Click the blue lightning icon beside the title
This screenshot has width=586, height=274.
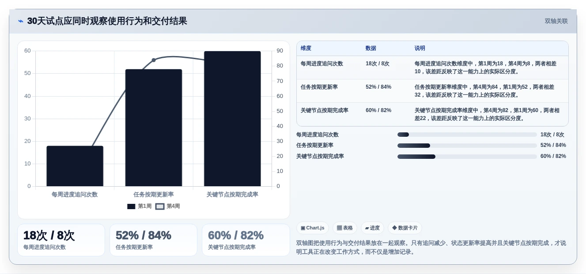[x=21, y=21]
